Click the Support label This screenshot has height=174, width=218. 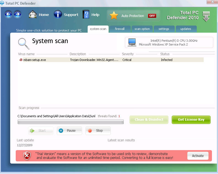click(71, 15)
